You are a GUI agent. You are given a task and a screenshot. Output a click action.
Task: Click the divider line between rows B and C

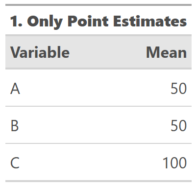[x=98, y=143]
